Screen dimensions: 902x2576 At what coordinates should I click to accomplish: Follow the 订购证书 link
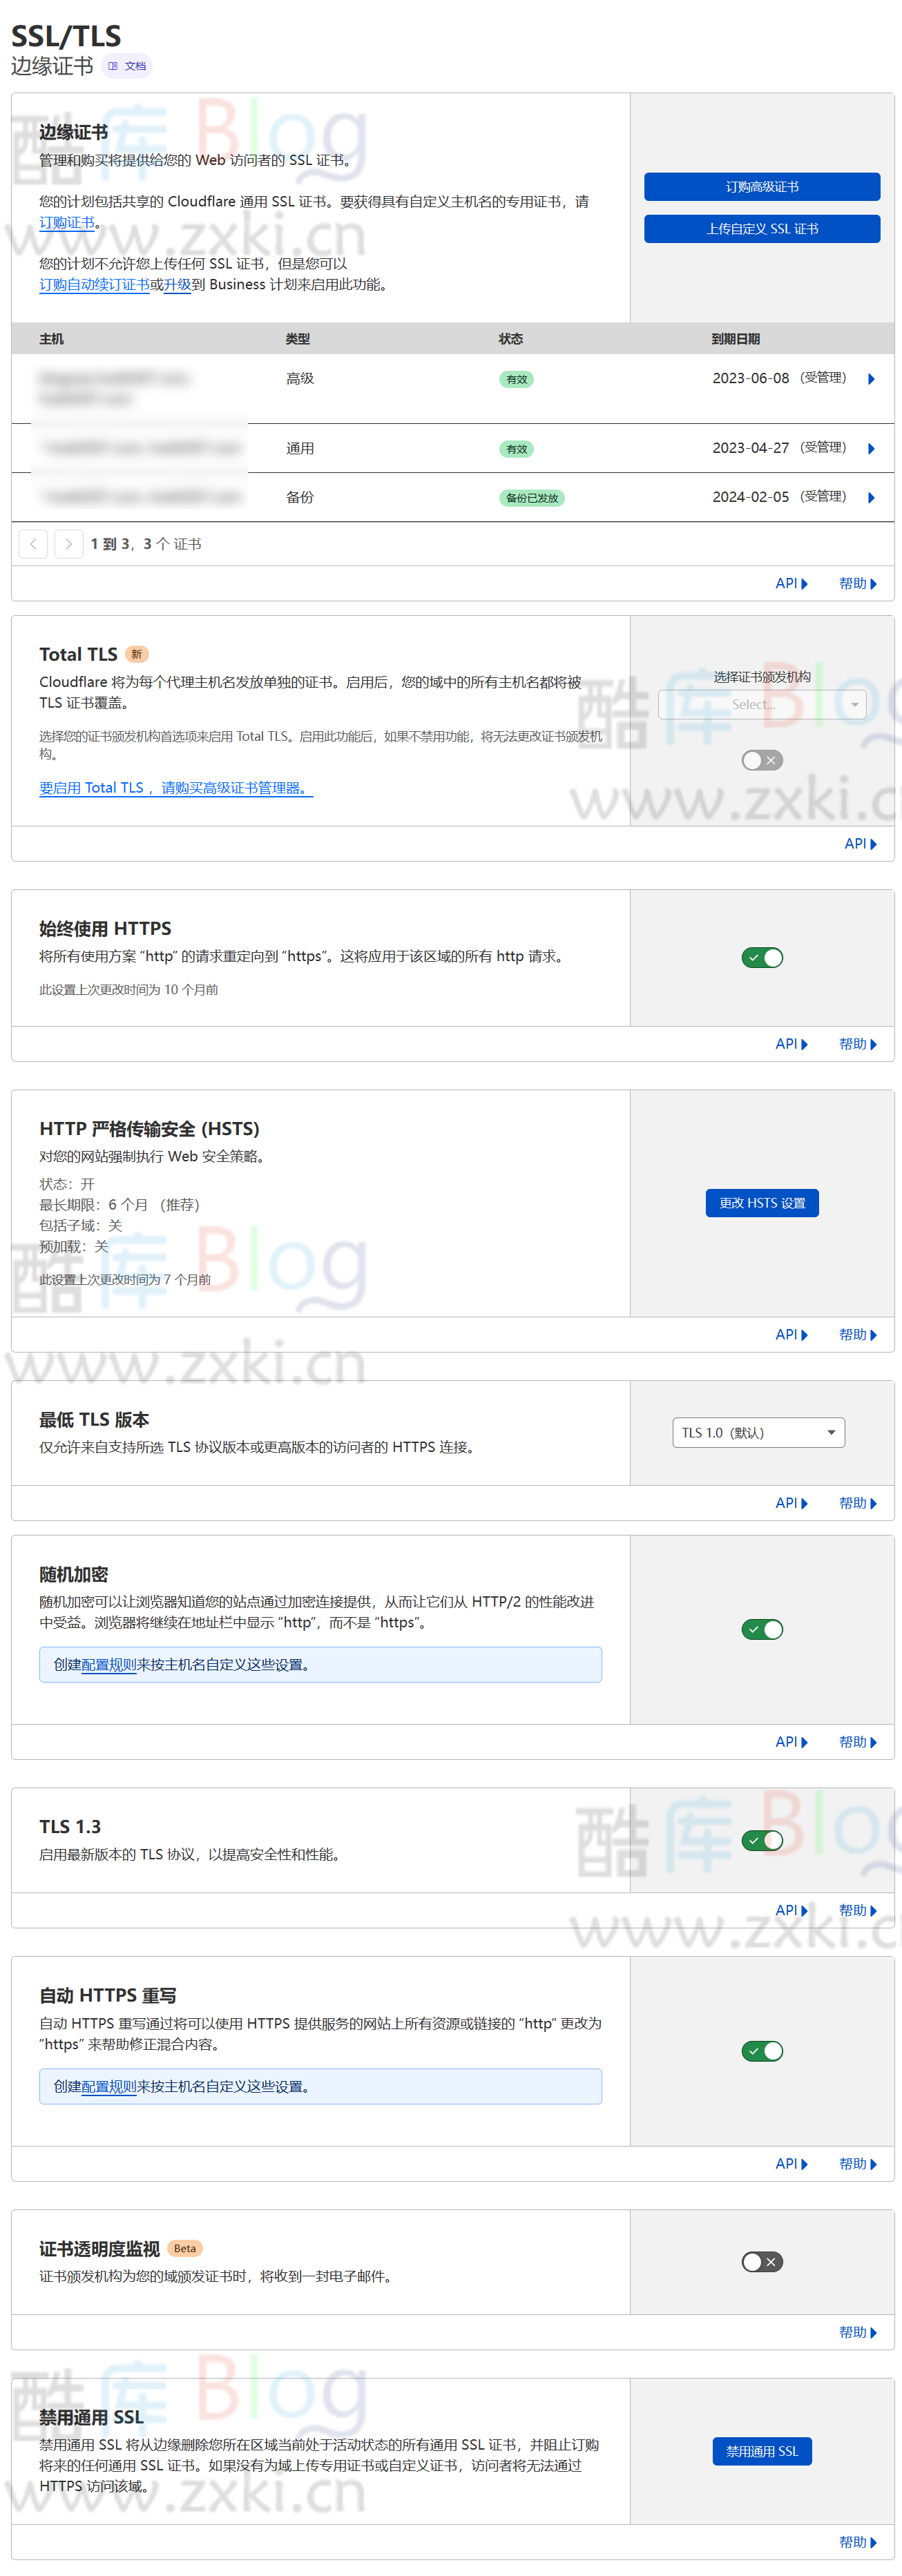pos(67,223)
